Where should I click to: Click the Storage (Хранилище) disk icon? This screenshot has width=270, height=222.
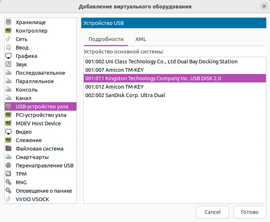8,22
